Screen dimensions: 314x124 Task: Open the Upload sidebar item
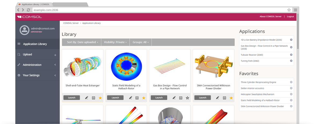[38, 55]
